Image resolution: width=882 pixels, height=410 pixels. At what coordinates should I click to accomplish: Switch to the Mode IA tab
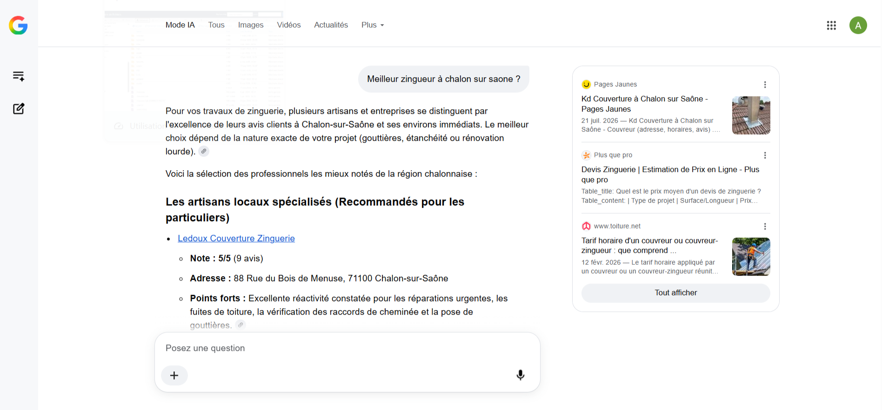pos(180,25)
